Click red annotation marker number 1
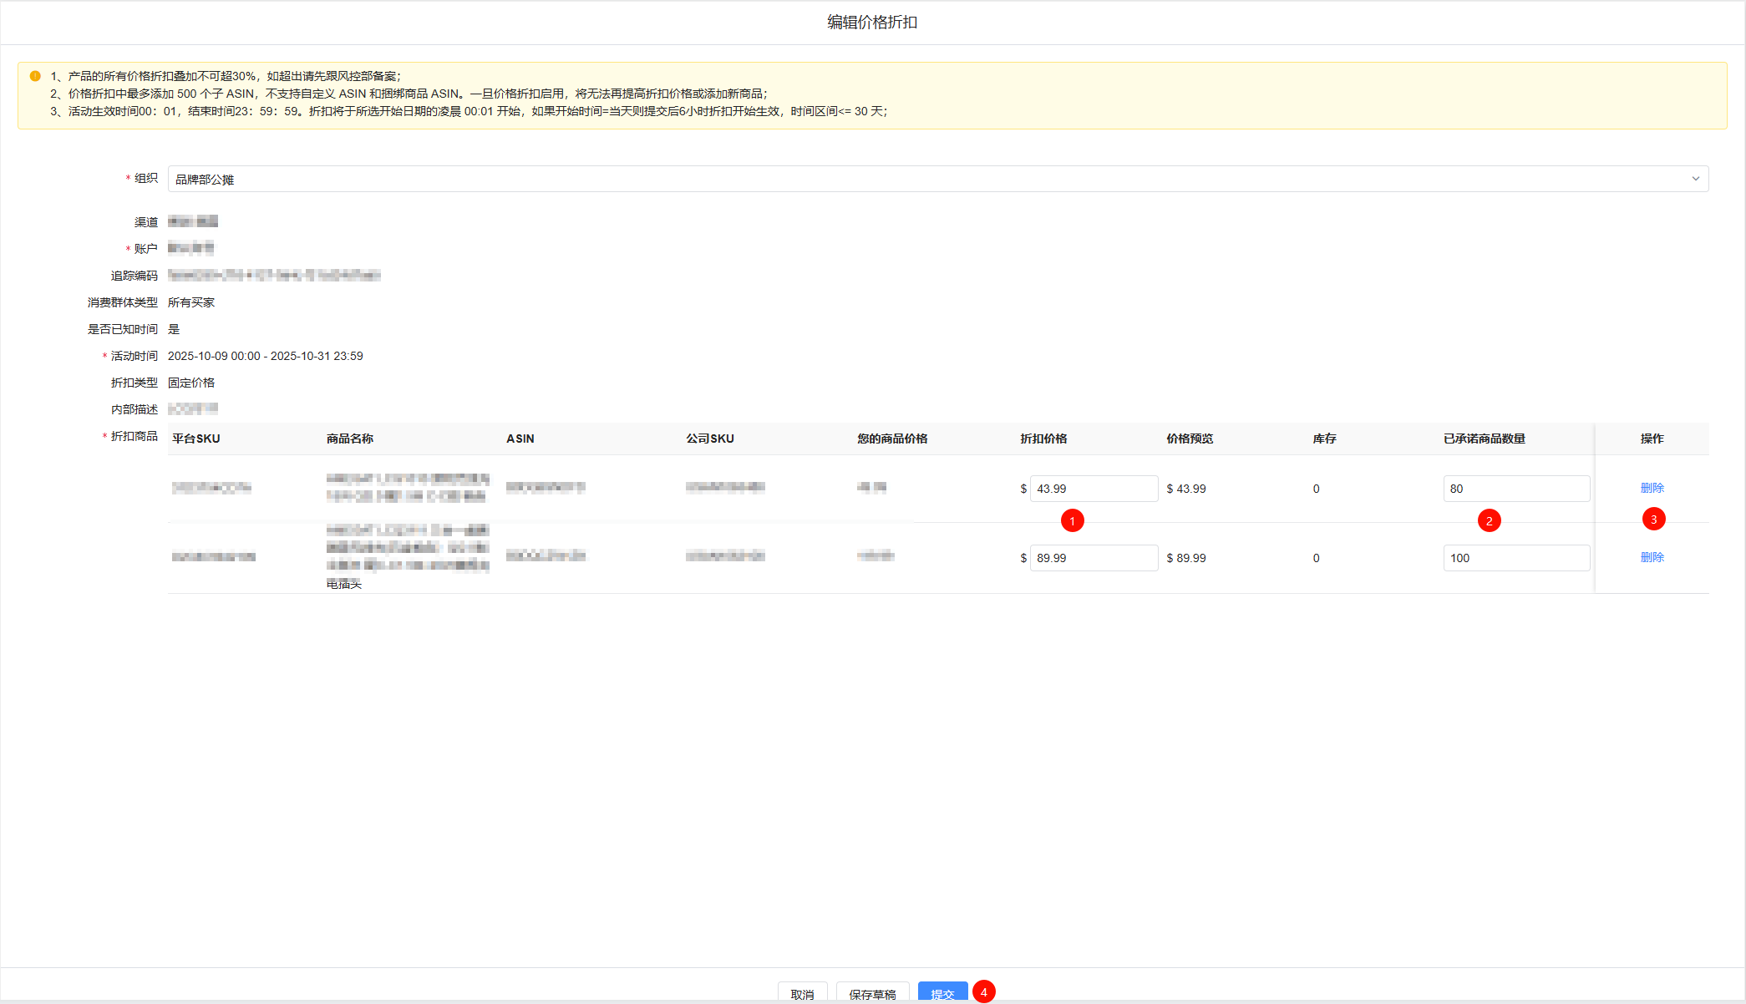 tap(1072, 521)
